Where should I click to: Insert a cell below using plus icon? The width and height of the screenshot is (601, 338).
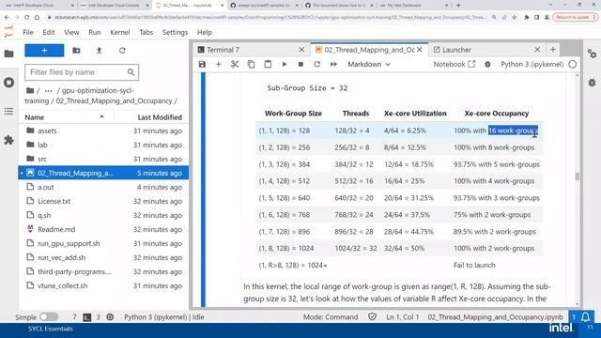tap(218, 65)
